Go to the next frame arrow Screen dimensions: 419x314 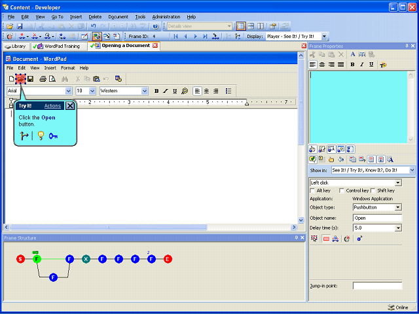[x=195, y=37]
